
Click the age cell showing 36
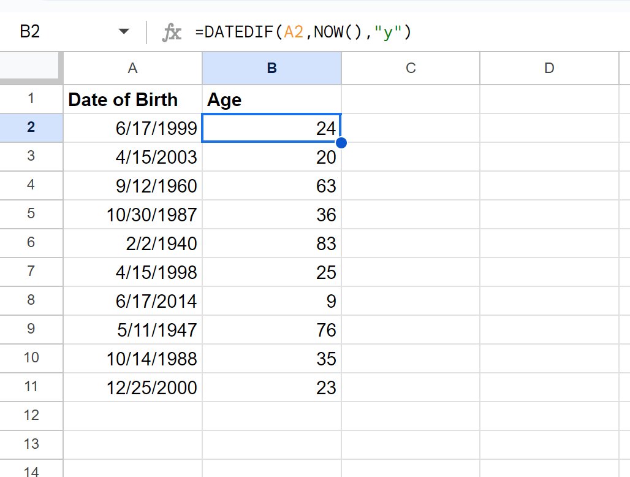click(x=271, y=215)
